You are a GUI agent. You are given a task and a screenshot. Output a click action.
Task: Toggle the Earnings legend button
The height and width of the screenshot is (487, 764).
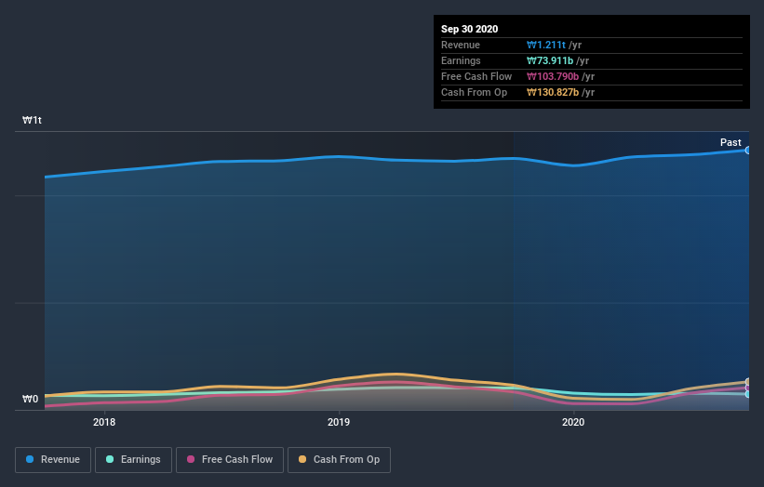[x=133, y=460]
